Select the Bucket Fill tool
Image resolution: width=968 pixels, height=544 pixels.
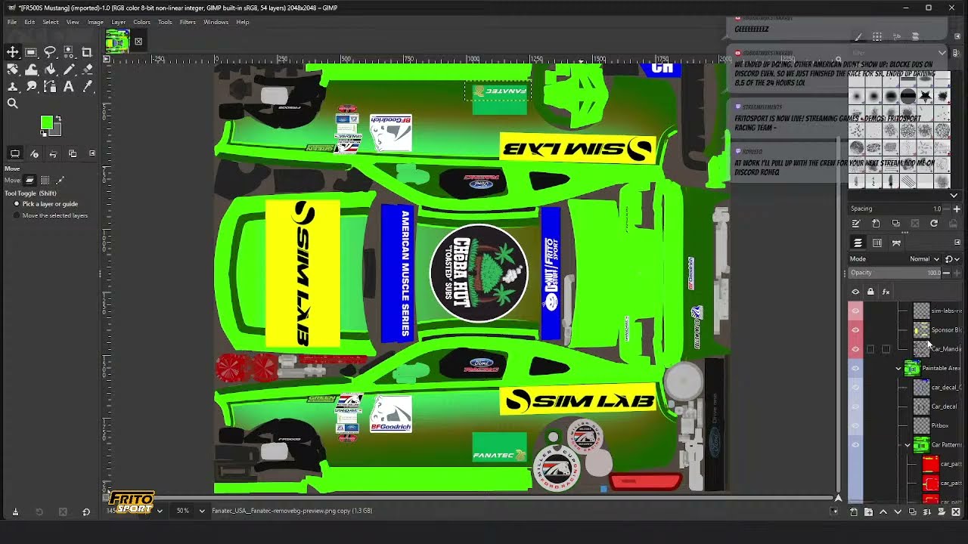point(50,70)
